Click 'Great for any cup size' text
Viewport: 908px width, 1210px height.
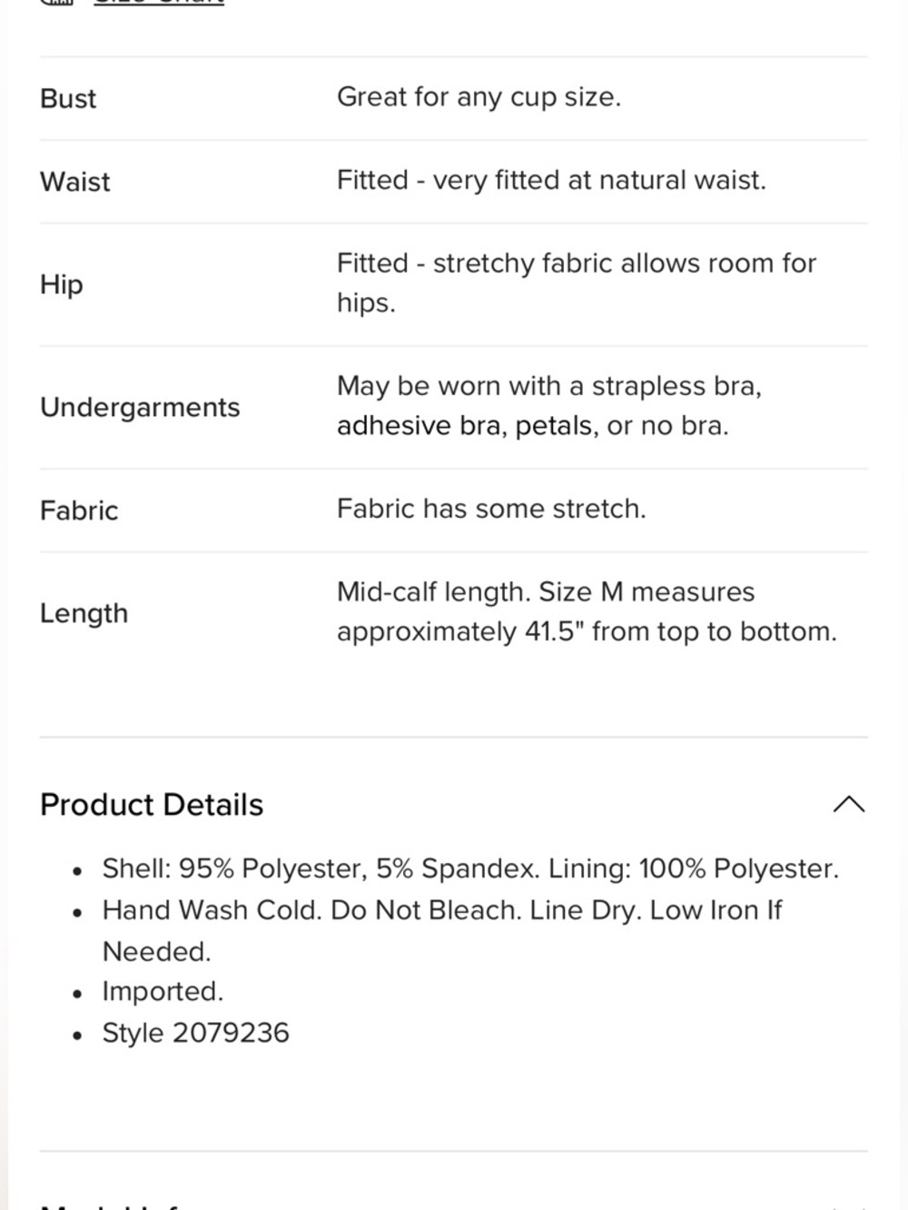coord(479,97)
